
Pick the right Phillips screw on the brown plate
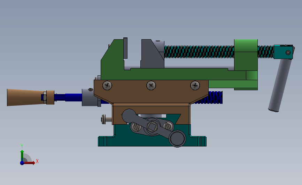(x=195, y=85)
